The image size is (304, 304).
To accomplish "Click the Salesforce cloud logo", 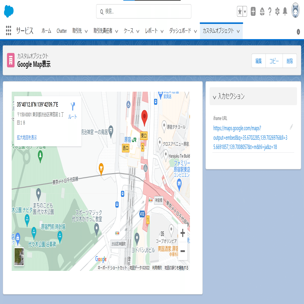I will point(9,11).
